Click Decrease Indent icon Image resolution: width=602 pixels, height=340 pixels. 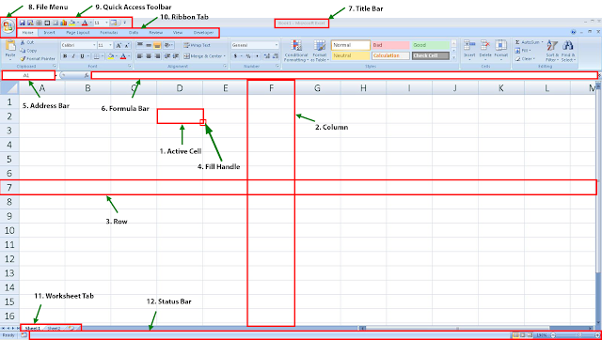click(x=167, y=56)
